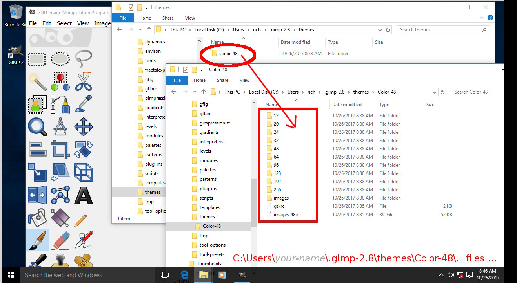The image size is (517, 283).
Task: Expand address history dropdown in Color-48 window
Action: click(434, 92)
